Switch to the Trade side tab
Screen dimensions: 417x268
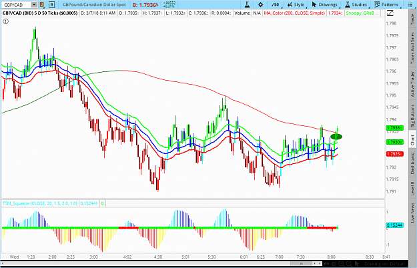412,19
